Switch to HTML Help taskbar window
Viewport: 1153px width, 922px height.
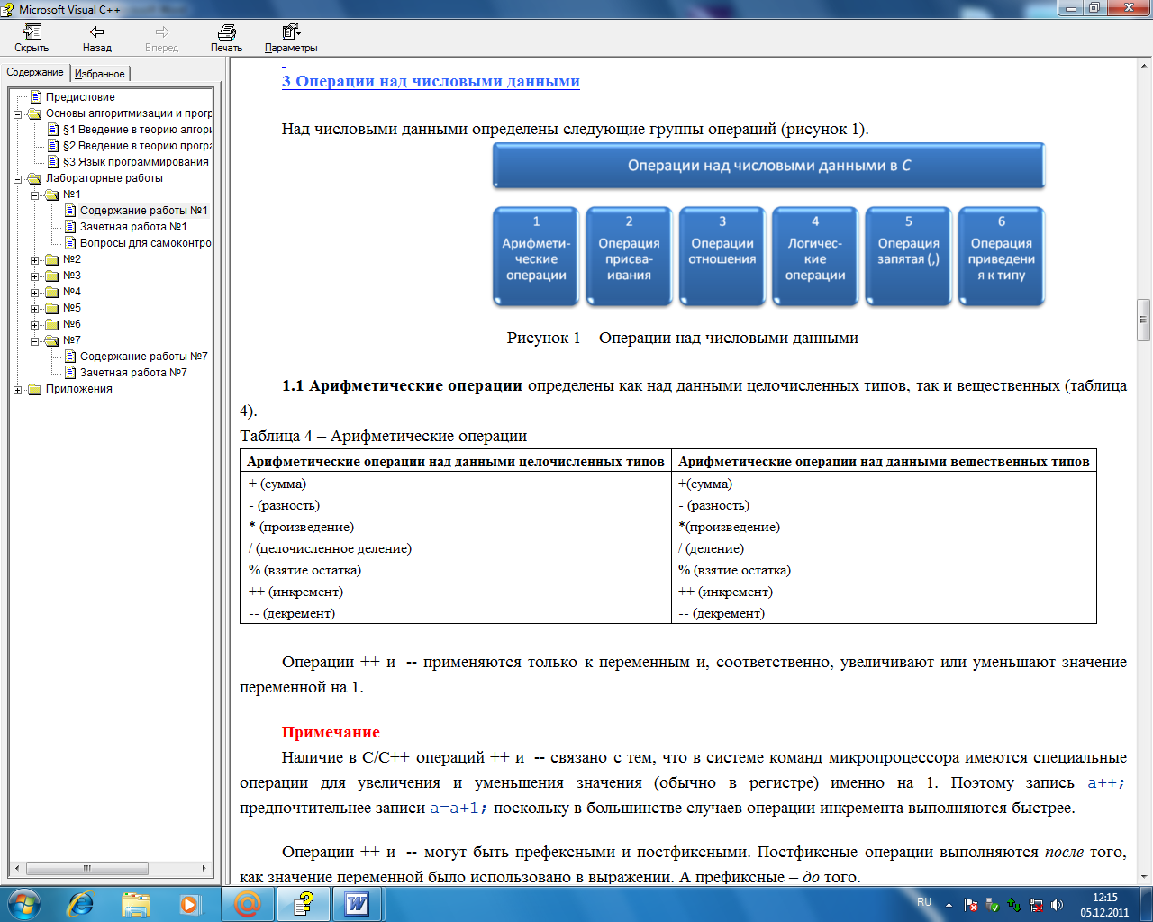[x=304, y=903]
